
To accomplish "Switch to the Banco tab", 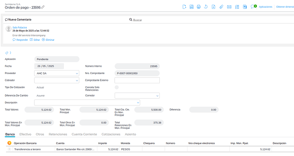I will (10, 134).
